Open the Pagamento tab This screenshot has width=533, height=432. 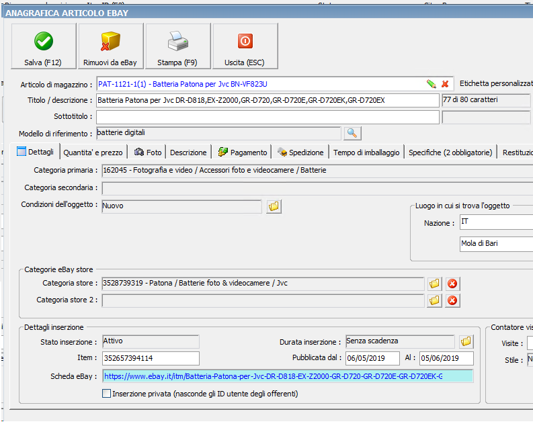pos(243,153)
